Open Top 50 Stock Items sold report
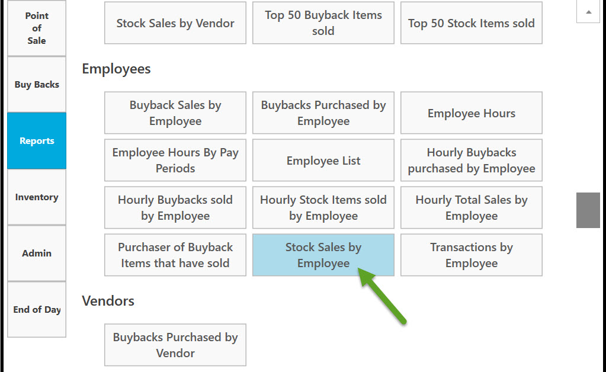The width and height of the screenshot is (606, 372). pos(472,23)
